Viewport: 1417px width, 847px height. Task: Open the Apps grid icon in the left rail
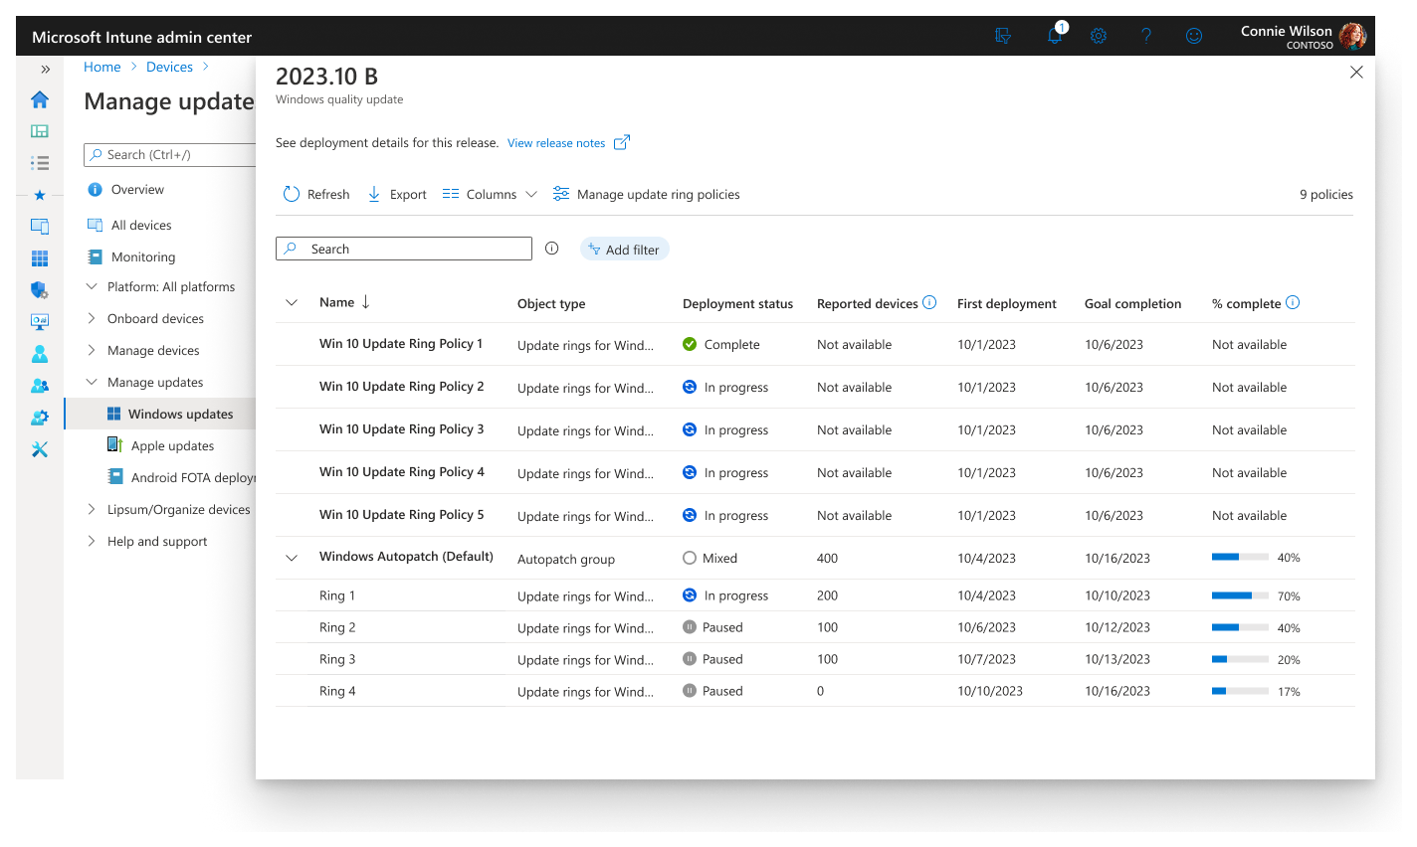point(40,258)
